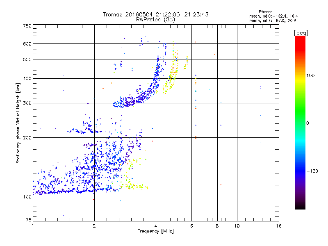
Task: Click the x-axis tick label '2'
Action: click(x=94, y=226)
